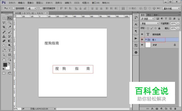Open the 穿透 blend mode dropdown
Image resolution: width=182 pixels, height=111 pixels.
coord(150,24)
